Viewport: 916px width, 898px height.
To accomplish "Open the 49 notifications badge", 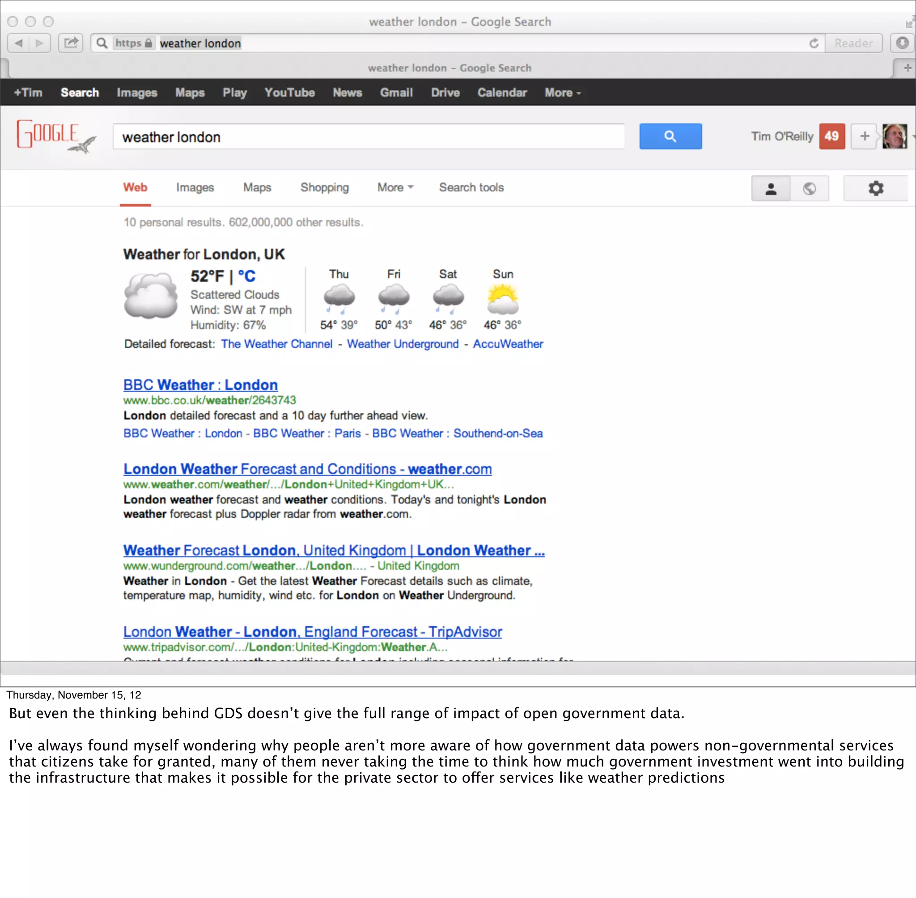I will (x=831, y=137).
